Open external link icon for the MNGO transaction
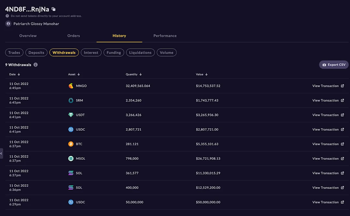This screenshot has height=216, width=350. pos(342,86)
